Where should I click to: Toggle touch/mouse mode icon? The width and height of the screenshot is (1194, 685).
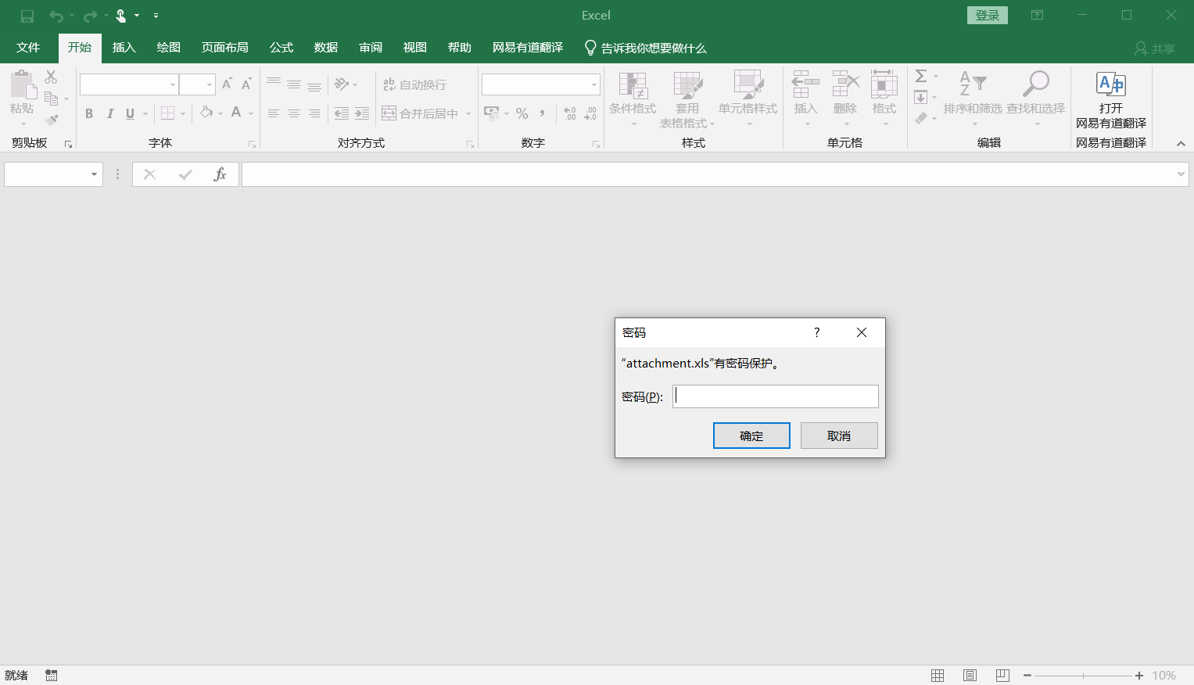point(121,16)
